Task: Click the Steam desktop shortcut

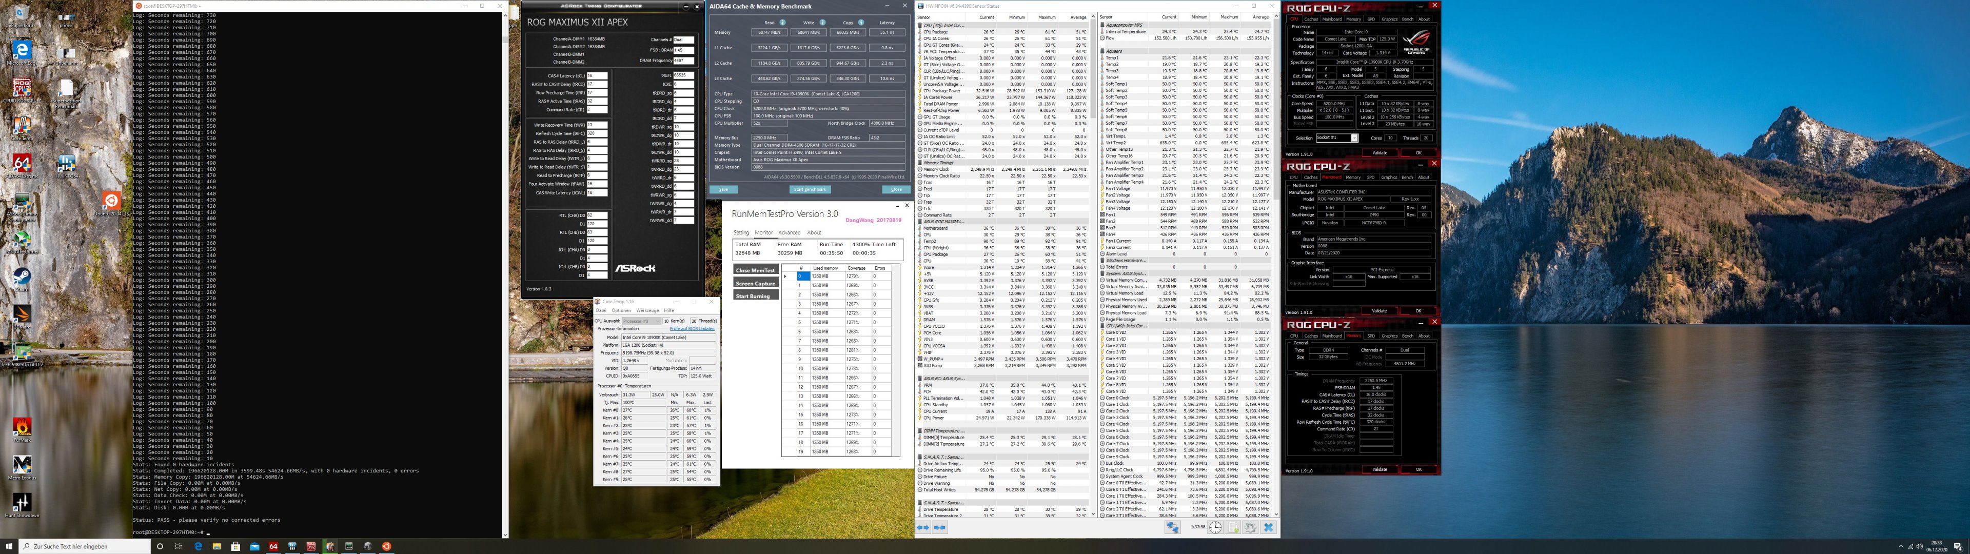Action: tap(22, 276)
